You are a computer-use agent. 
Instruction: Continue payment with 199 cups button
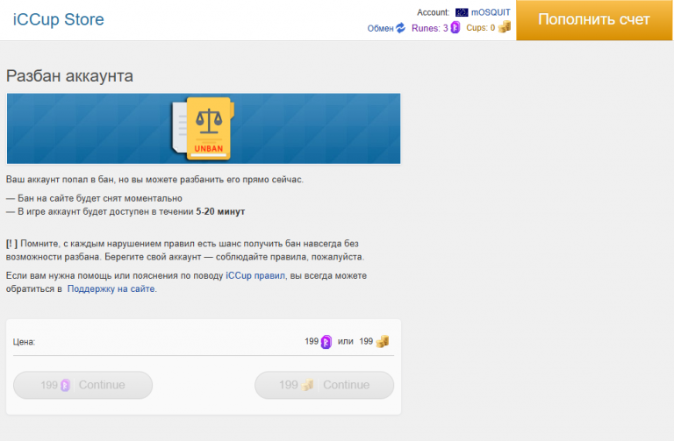point(324,385)
